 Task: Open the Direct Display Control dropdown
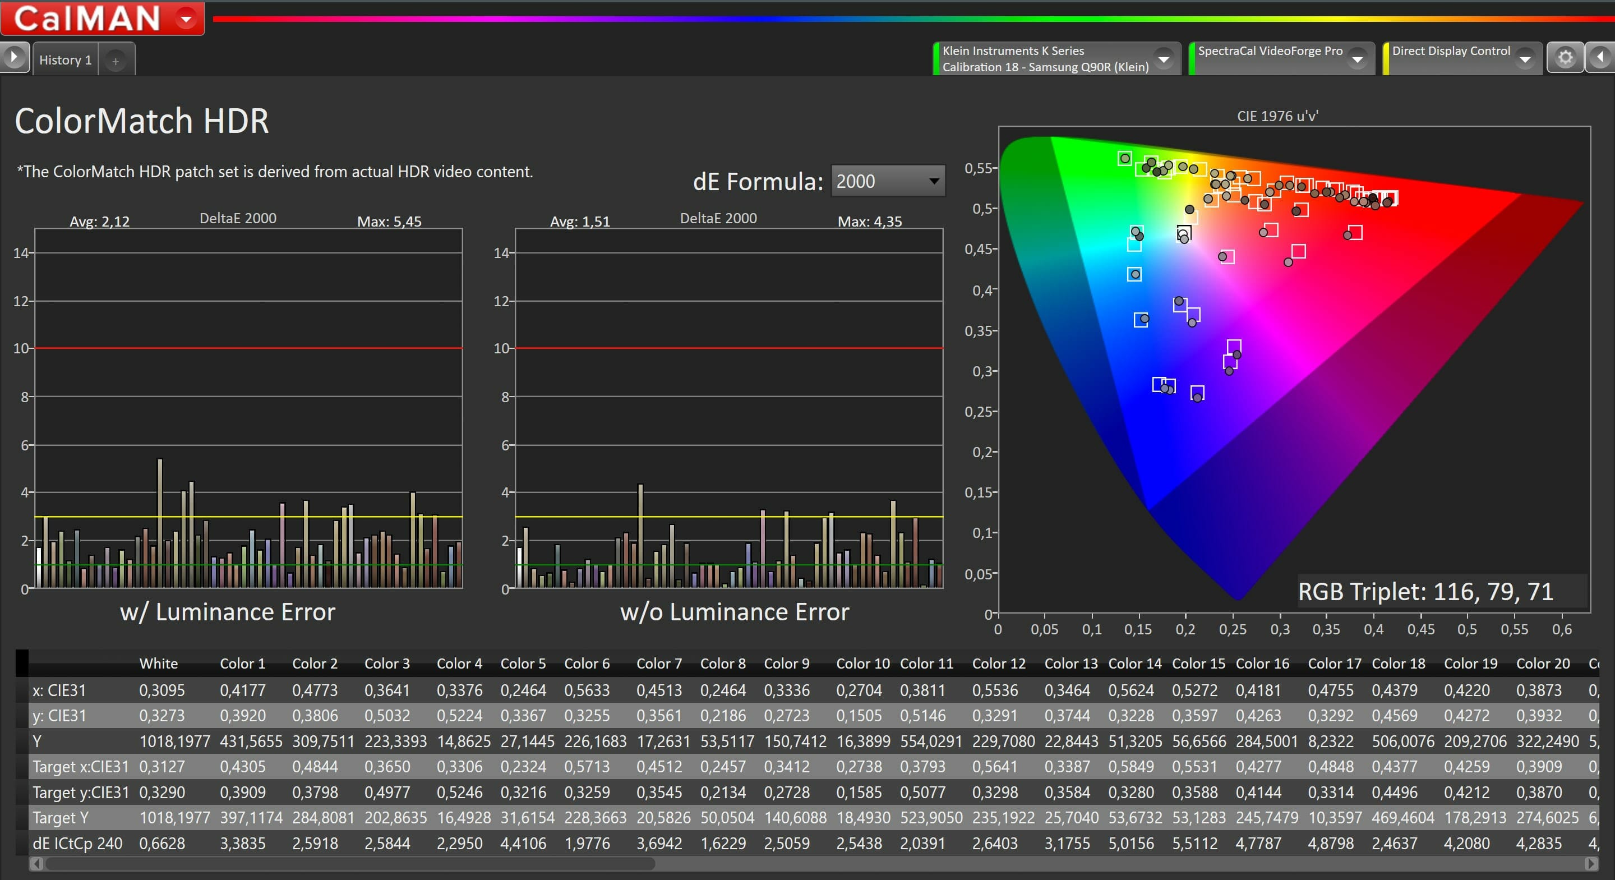click(x=1525, y=59)
